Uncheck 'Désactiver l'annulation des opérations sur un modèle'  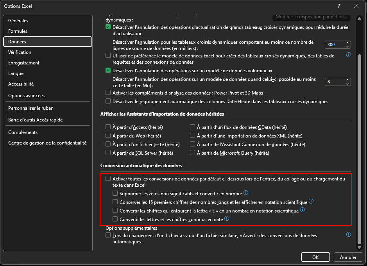tap(108, 71)
